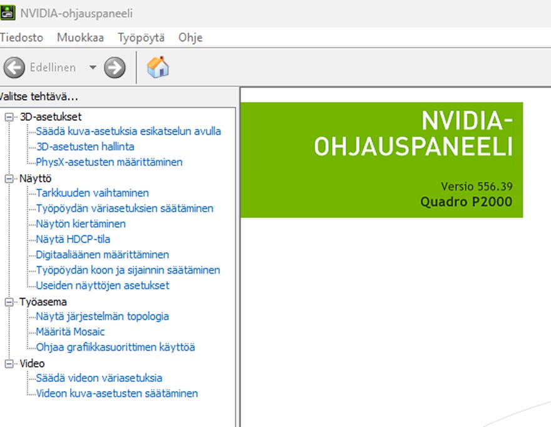
Task: Click the NVIDIA app icon in title bar
Action: [7, 13]
